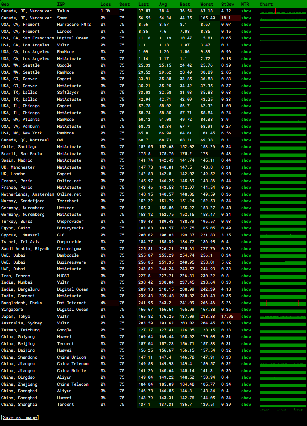The height and width of the screenshot is (426, 307).
Task: Show MTR for Tokyo Vultr row
Action: click(246, 317)
